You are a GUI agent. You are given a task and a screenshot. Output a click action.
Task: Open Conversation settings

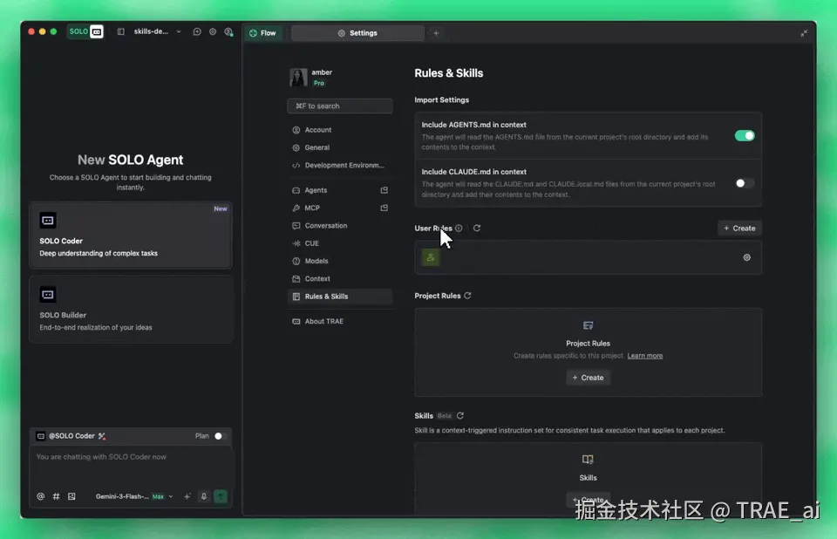click(340, 225)
